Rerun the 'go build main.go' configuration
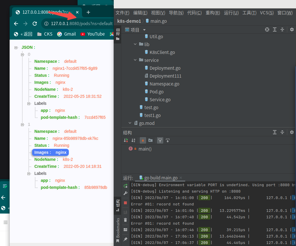 click(126, 185)
